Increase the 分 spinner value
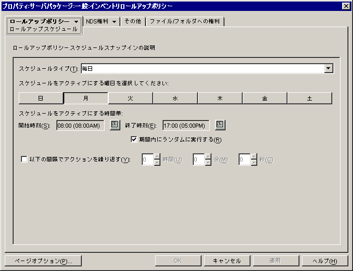Screen dimensions: 353x271 click(208, 156)
